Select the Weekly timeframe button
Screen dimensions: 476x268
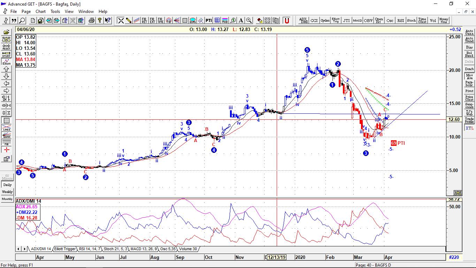7,192
